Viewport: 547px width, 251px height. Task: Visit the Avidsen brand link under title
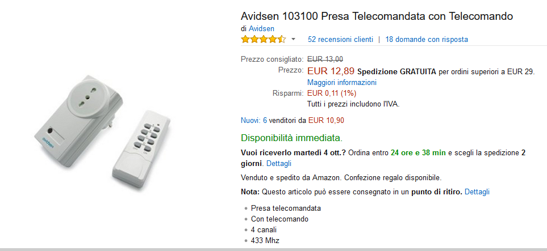(x=261, y=28)
